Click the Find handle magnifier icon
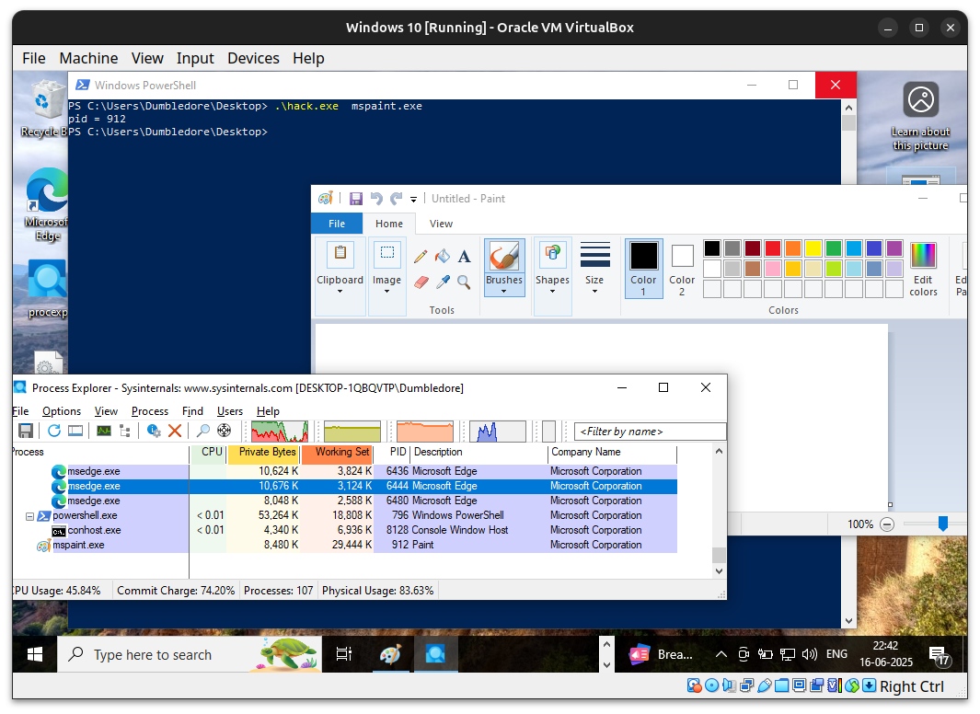This screenshot has width=980, height=714. click(x=203, y=431)
